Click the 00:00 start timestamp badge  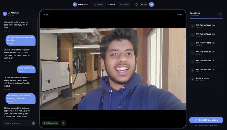(46, 15)
